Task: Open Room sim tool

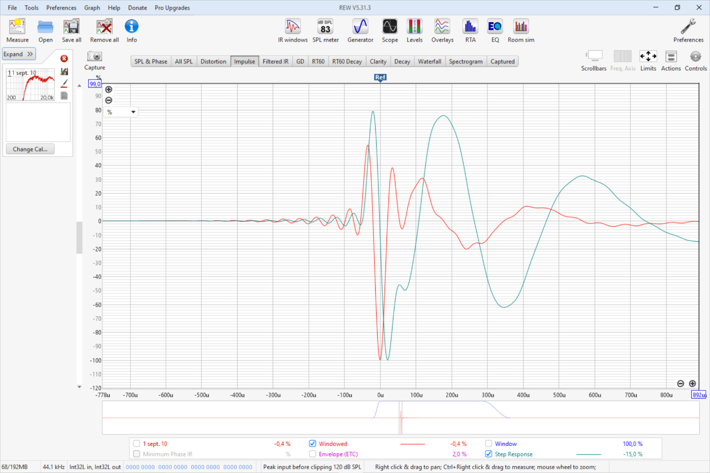Action: click(521, 30)
